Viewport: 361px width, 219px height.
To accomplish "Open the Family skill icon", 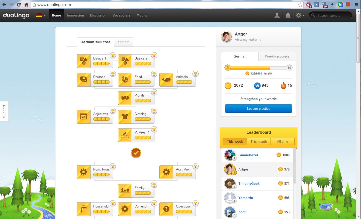I will pos(125,191).
